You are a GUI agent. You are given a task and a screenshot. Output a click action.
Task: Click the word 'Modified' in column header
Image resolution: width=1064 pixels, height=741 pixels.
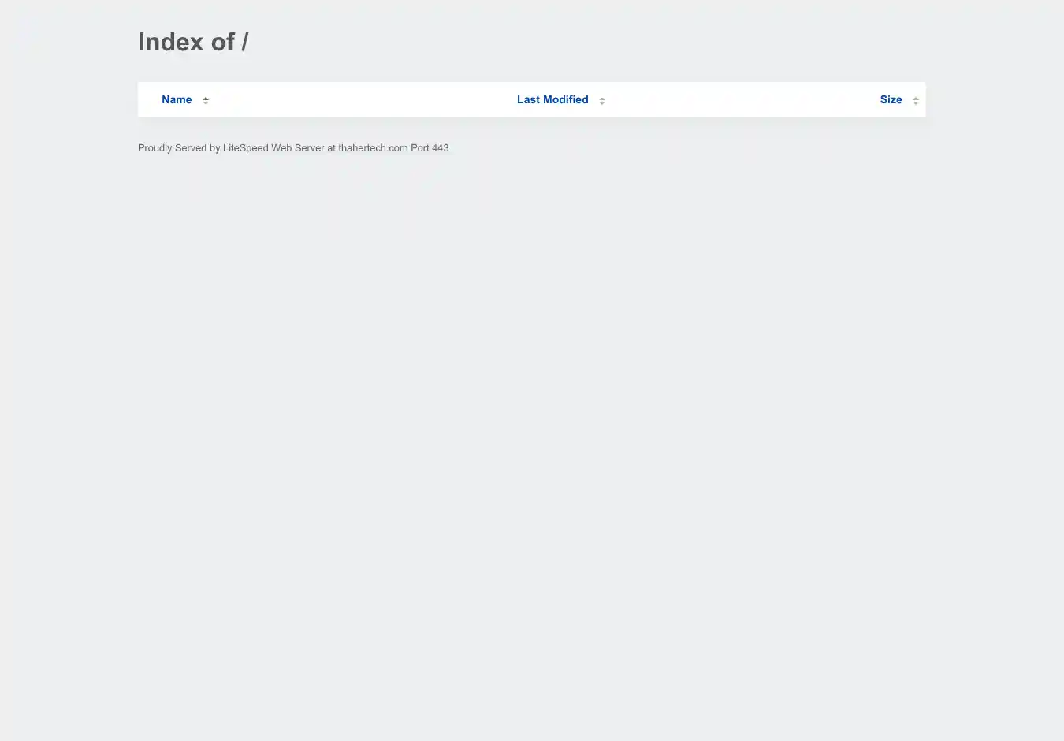click(x=566, y=99)
